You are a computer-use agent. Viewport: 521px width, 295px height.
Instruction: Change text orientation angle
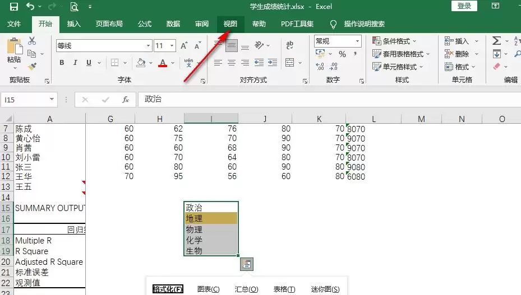click(259, 45)
